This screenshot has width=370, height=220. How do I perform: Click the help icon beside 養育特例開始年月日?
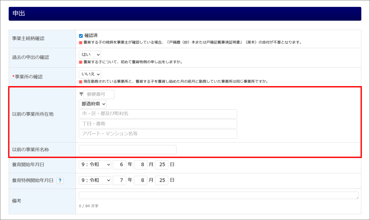pyautogui.click(x=60, y=180)
